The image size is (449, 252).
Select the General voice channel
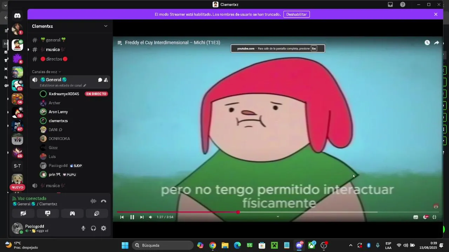[x=53, y=80]
